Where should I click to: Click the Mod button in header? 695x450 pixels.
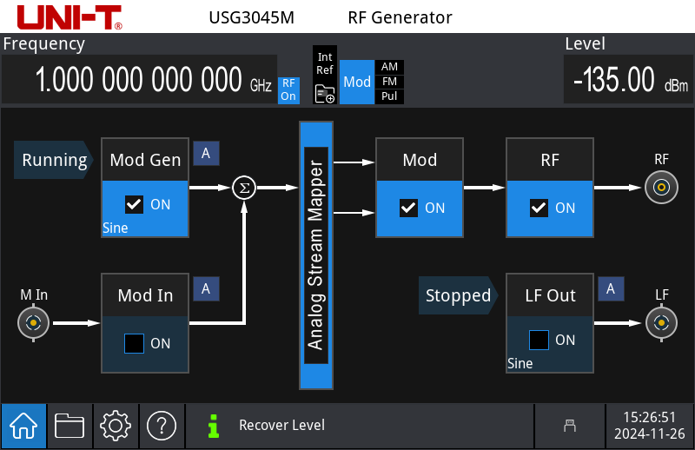tap(357, 83)
